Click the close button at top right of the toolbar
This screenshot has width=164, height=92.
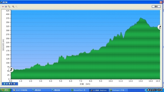156,7
